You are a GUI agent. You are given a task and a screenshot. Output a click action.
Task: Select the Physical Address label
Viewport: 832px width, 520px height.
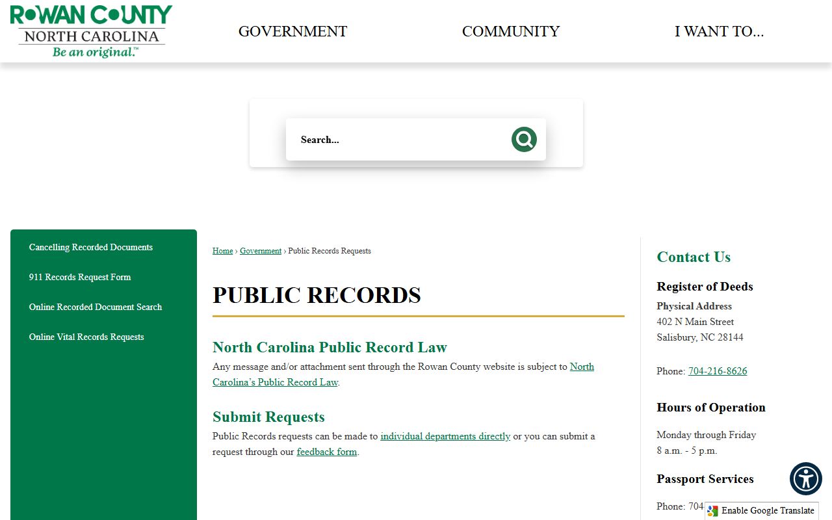(694, 306)
